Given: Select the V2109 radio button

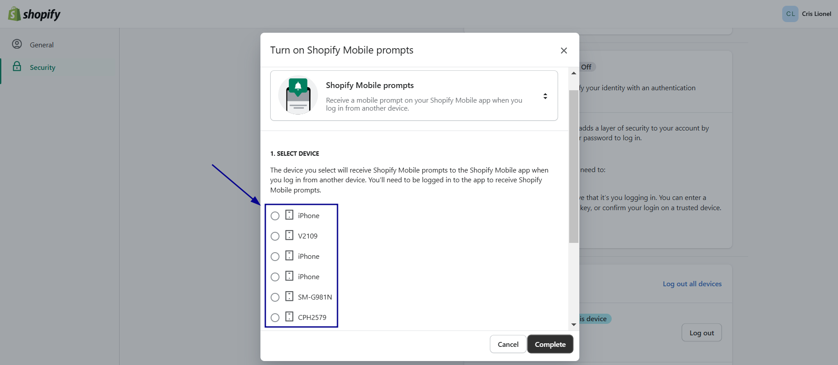Looking at the screenshot, I should (275, 236).
